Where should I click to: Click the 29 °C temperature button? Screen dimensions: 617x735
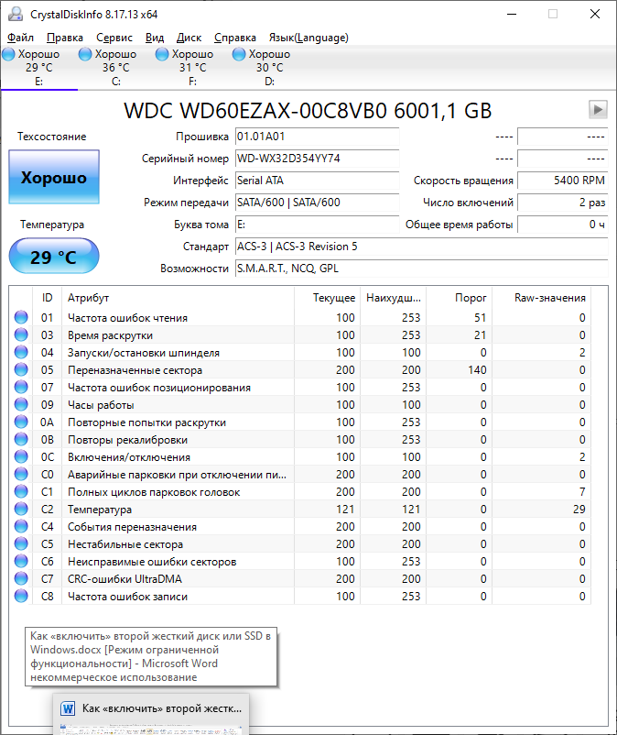point(54,257)
